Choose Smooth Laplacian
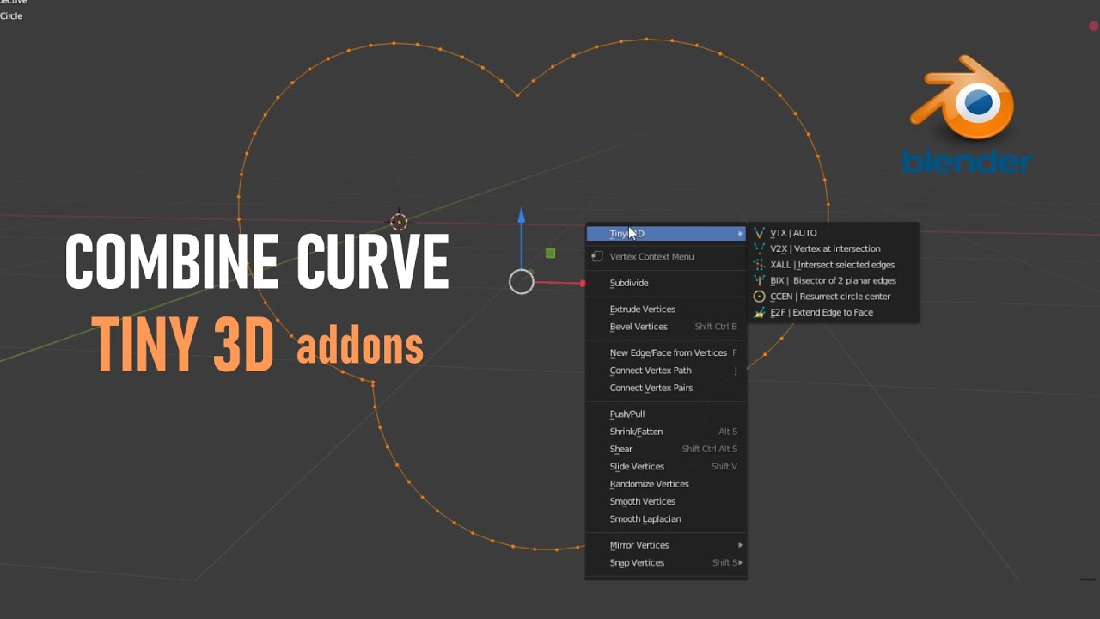Screen dimensions: 1100x619 pyautogui.click(x=666, y=518)
